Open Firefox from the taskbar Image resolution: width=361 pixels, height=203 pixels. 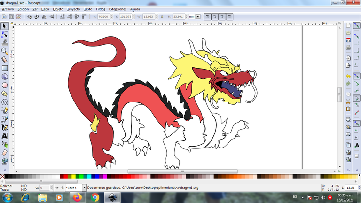(78, 197)
